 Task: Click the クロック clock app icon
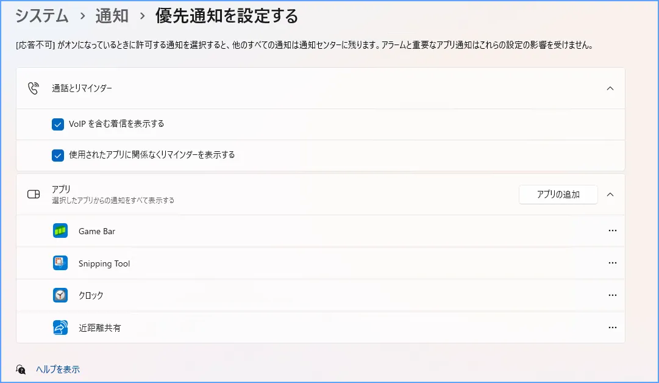(60, 295)
